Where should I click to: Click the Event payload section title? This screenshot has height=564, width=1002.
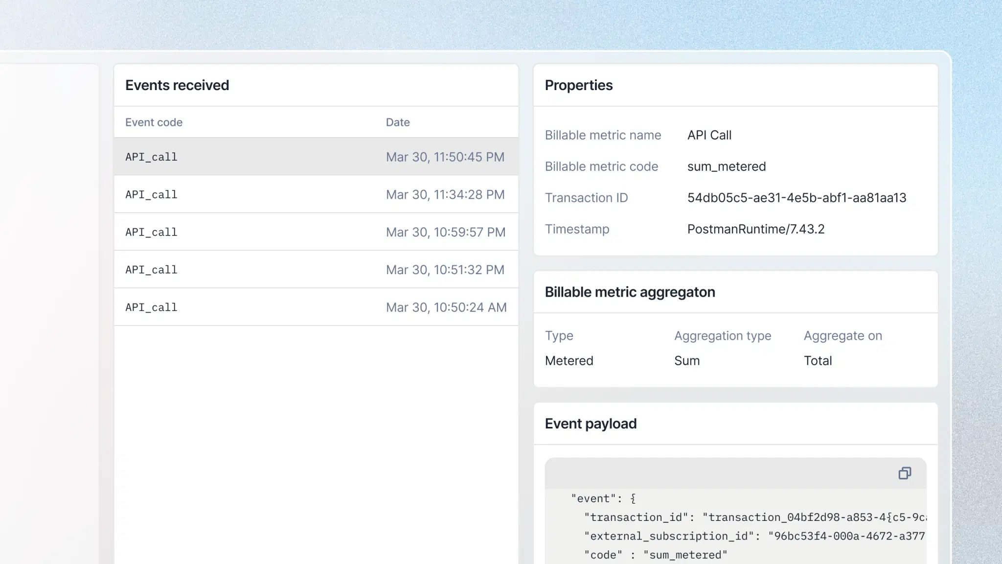[591, 423]
